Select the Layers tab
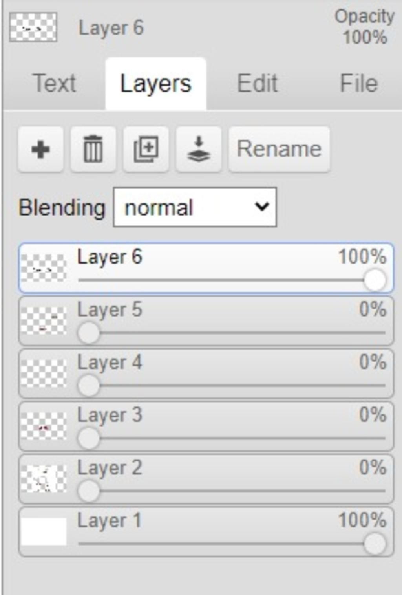Viewport: 402px width, 595px height. pos(156,84)
